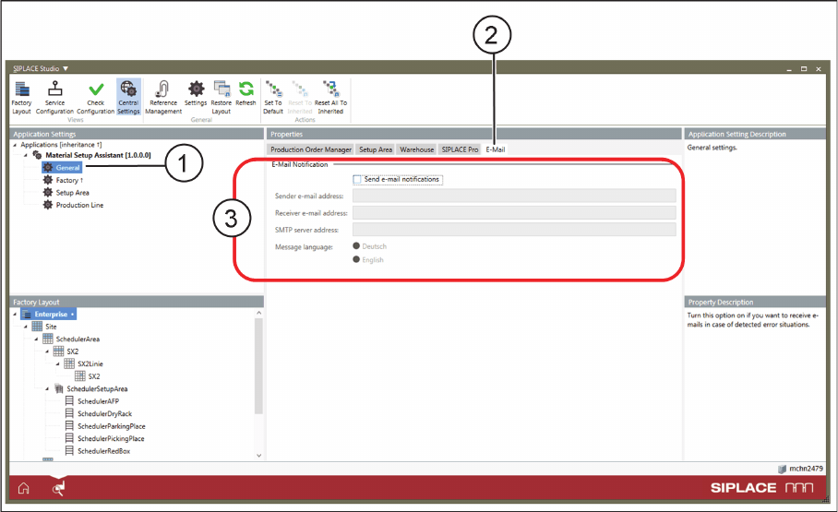Image resolution: width=838 pixels, height=512 pixels.
Task: Click Sender e-mail address field
Action: 514,196
